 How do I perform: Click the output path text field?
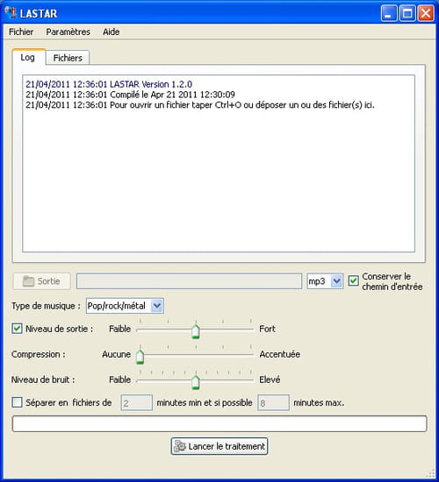(189, 281)
